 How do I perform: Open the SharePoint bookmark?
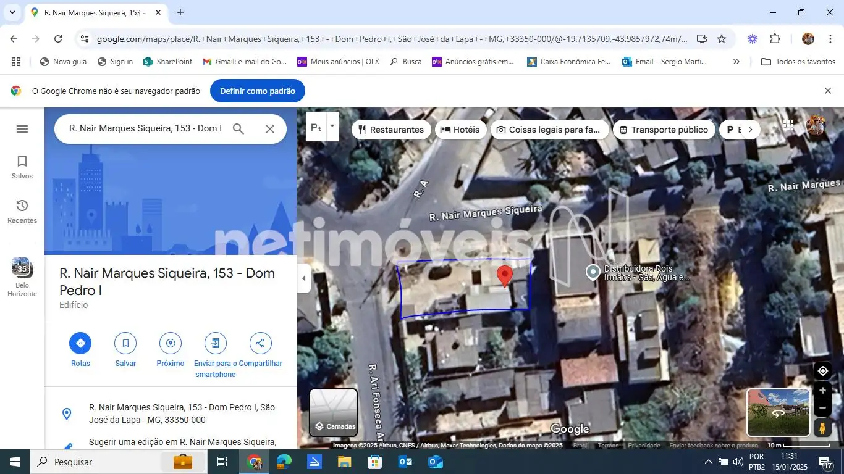[x=167, y=62]
